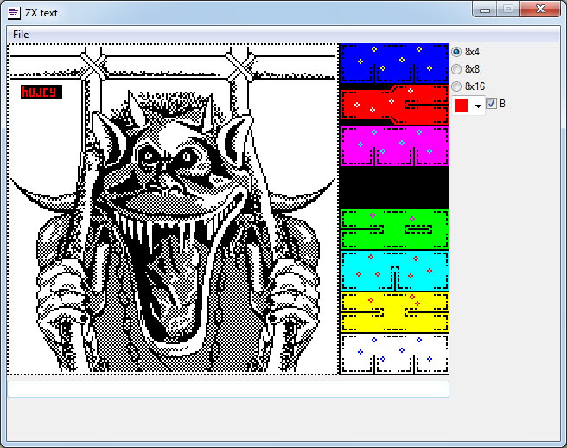The image size is (567, 448).
Task: Click the text input field below the image
Action: [228, 389]
